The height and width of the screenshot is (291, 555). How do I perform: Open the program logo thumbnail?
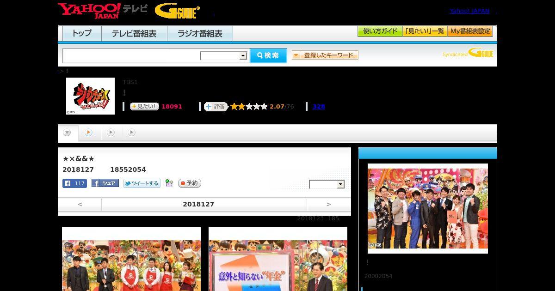point(90,96)
